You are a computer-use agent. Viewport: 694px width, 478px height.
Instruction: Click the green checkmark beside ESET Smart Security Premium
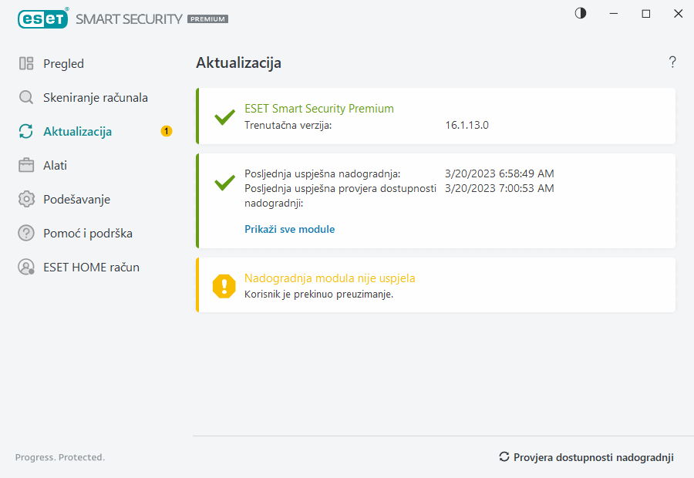tap(224, 118)
